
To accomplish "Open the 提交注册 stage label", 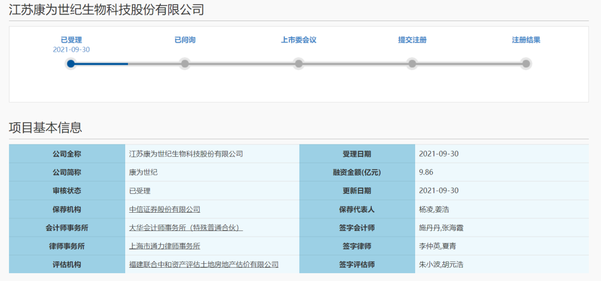I will 412,40.
